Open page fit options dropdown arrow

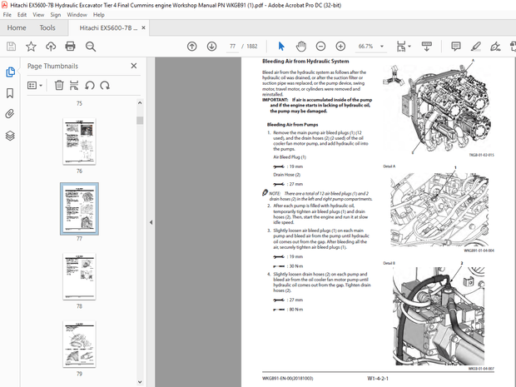click(x=409, y=47)
